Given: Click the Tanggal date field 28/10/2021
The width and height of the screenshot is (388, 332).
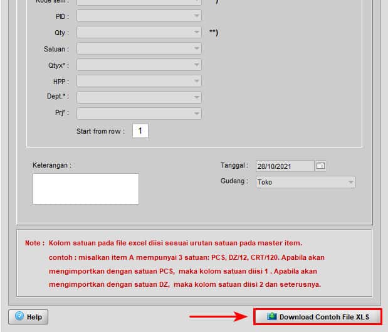Looking at the screenshot, I should coord(285,166).
